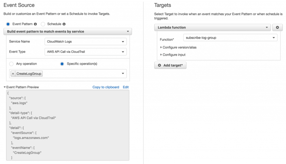Click the Edit link for event pattern
Viewport: 286px width, 164px height.
pos(126,87)
